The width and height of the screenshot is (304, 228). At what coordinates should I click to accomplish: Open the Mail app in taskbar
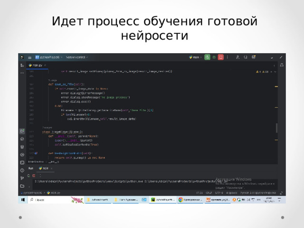[144, 199]
